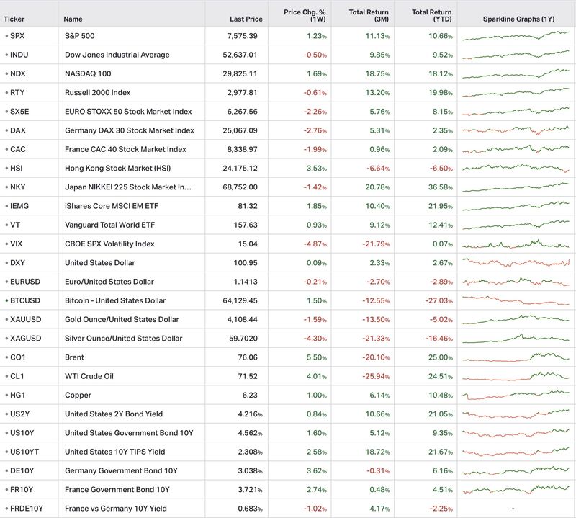Open the US10YT TIPS sparkline graph

pyautogui.click(x=516, y=452)
